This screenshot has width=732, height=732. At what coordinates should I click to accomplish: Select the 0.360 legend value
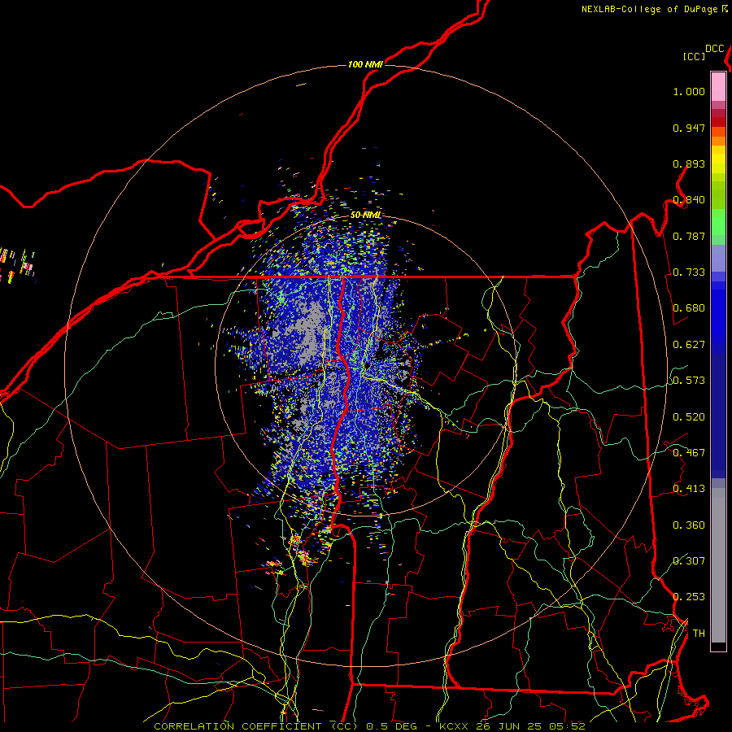[x=689, y=525]
